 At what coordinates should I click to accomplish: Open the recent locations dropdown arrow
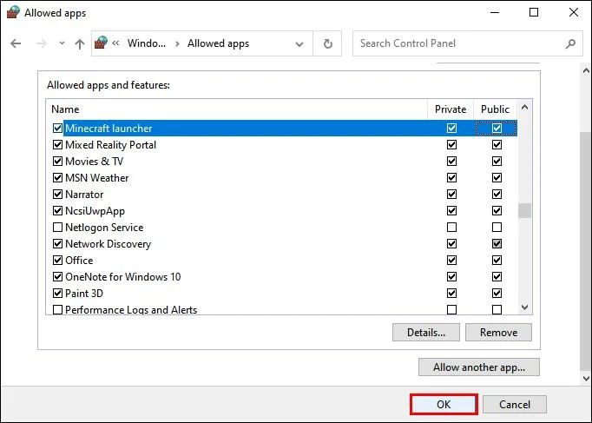tap(62, 43)
